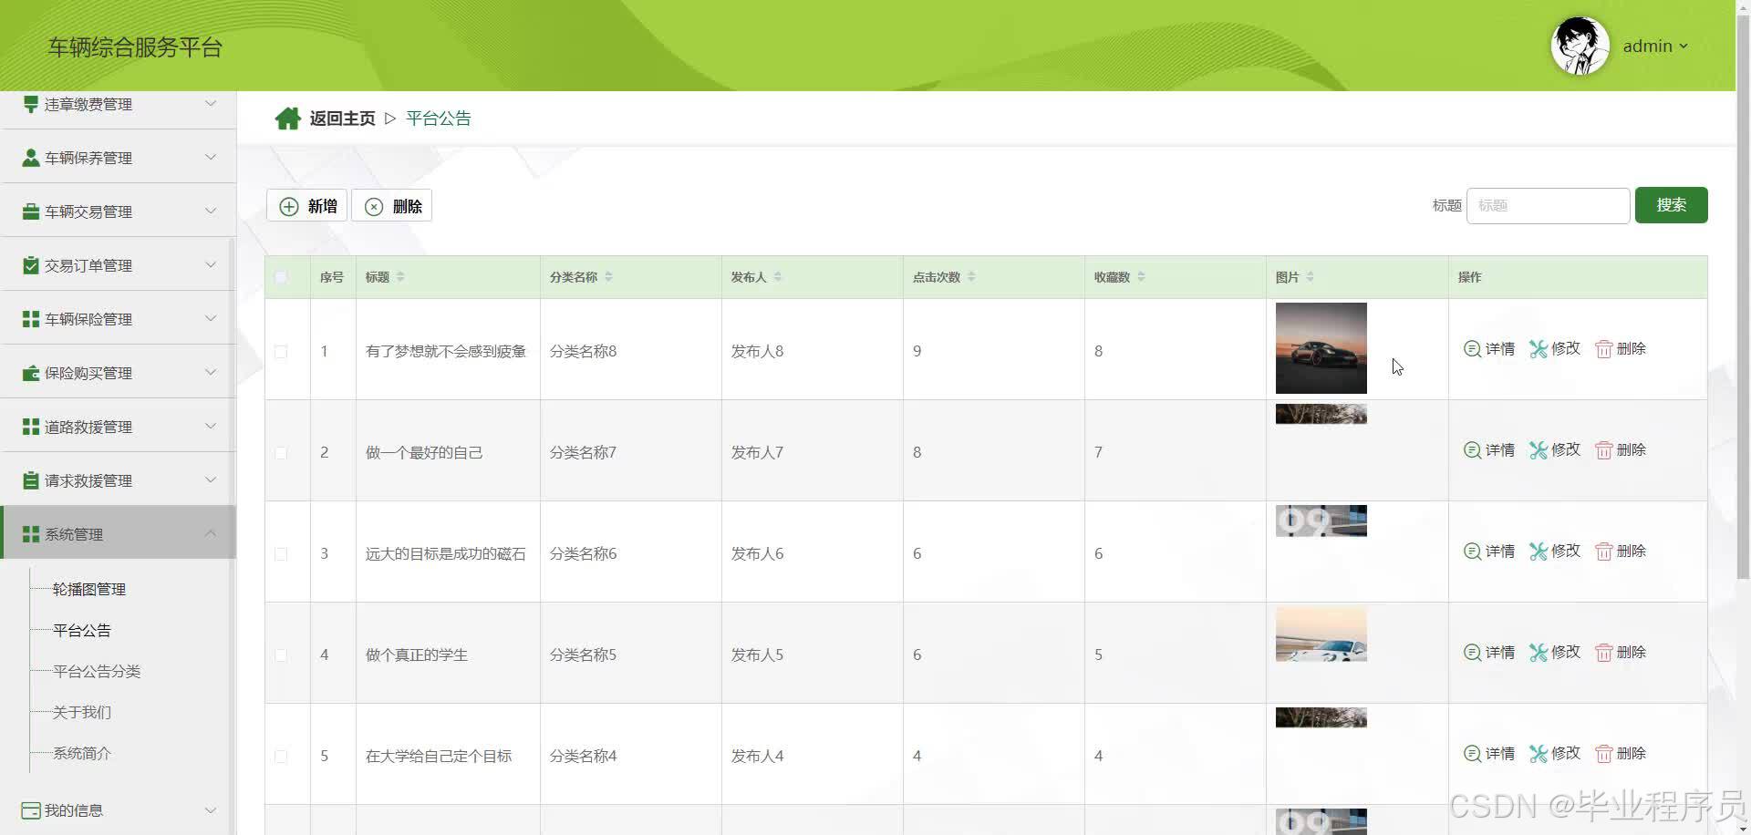Click 违章缴费管理 sidebar icon
Viewport: 1751px width, 835px height.
click(x=31, y=104)
